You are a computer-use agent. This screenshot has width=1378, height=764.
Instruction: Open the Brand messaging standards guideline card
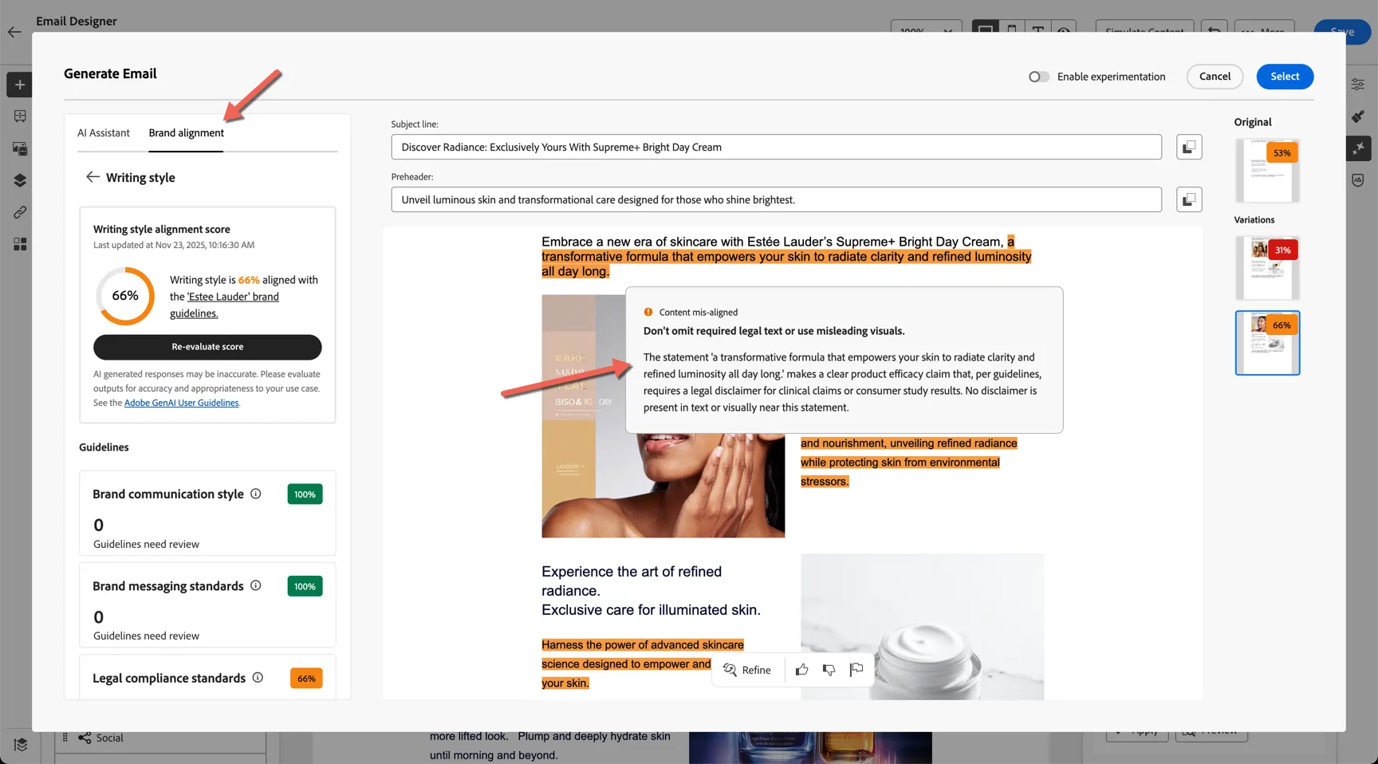(x=207, y=605)
